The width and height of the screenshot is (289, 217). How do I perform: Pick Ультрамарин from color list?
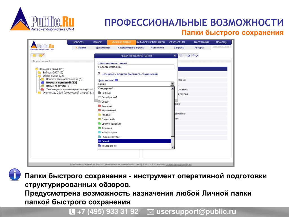134,133
